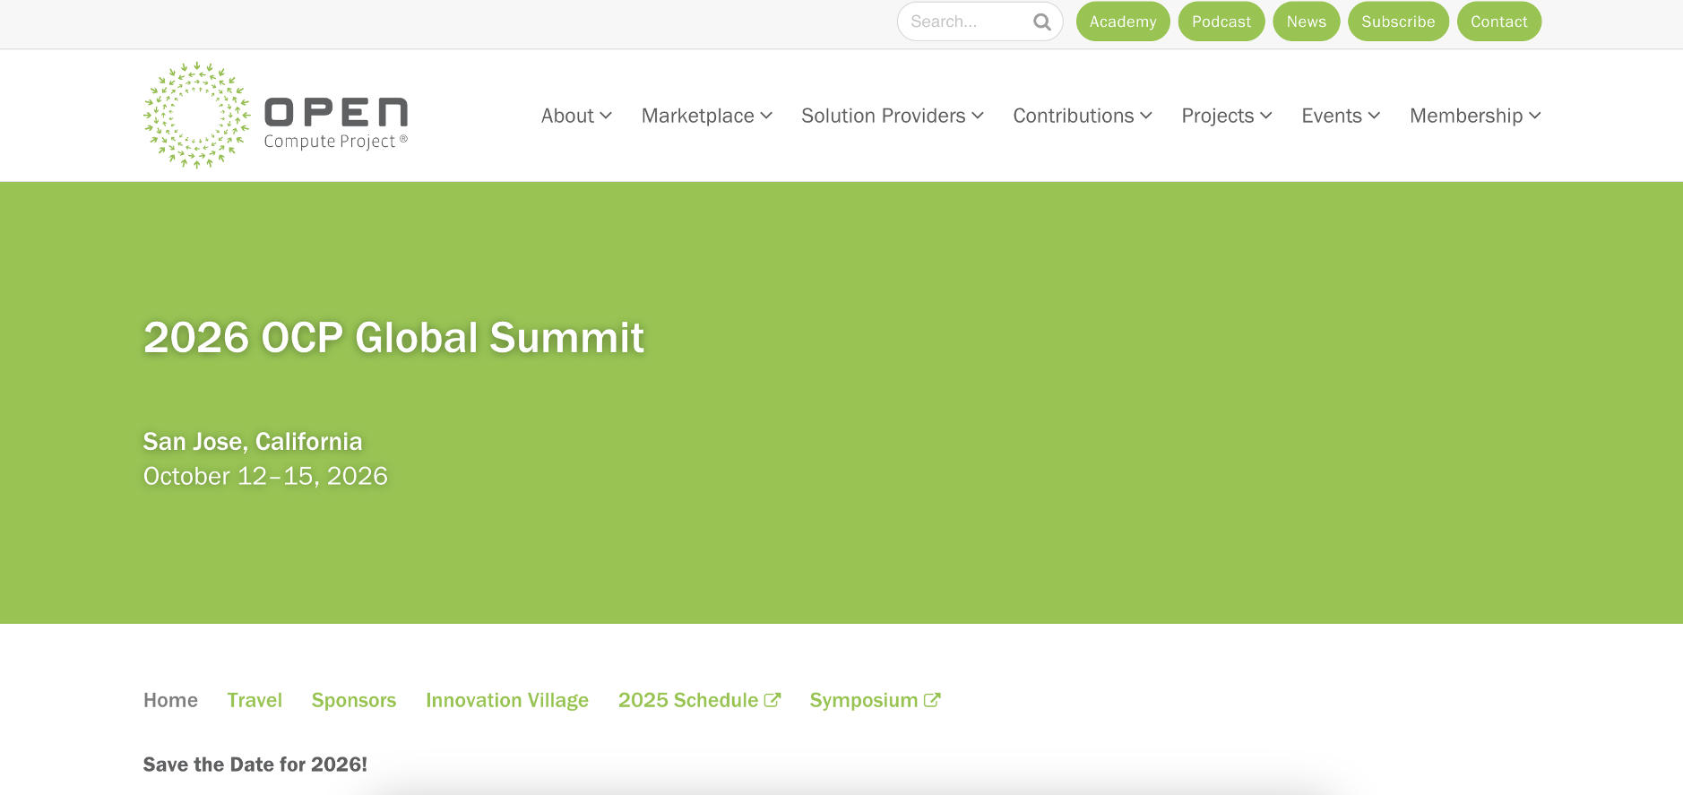Switch to the Travel tab
This screenshot has height=795, width=1683.
pyautogui.click(x=255, y=700)
